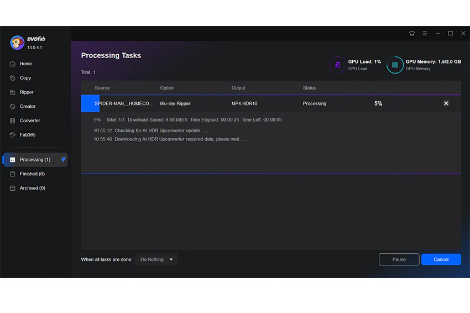Click the task progress bar fill

[x=90, y=103]
